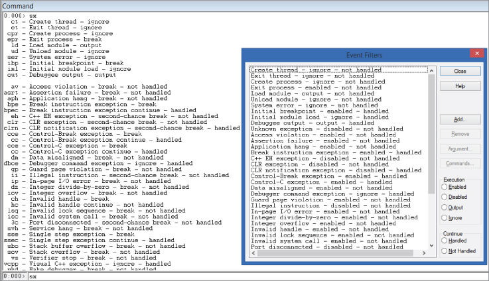Select 'Control-Break exception - enabled - handled' in list

(338, 176)
